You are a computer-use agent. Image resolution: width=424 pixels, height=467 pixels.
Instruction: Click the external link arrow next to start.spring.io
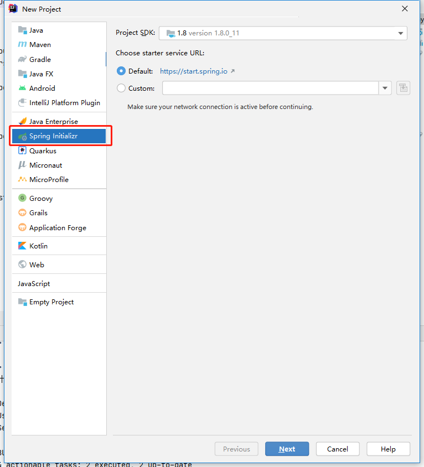(232, 71)
